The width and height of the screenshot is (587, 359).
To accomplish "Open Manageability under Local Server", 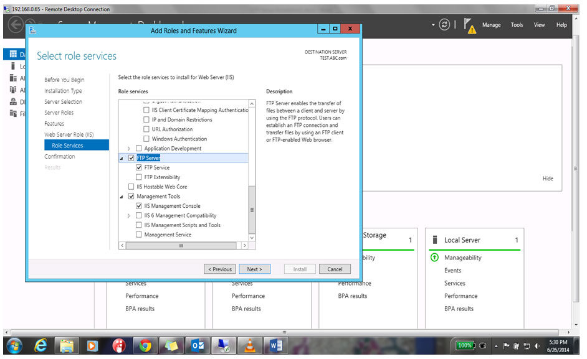I will 463,258.
